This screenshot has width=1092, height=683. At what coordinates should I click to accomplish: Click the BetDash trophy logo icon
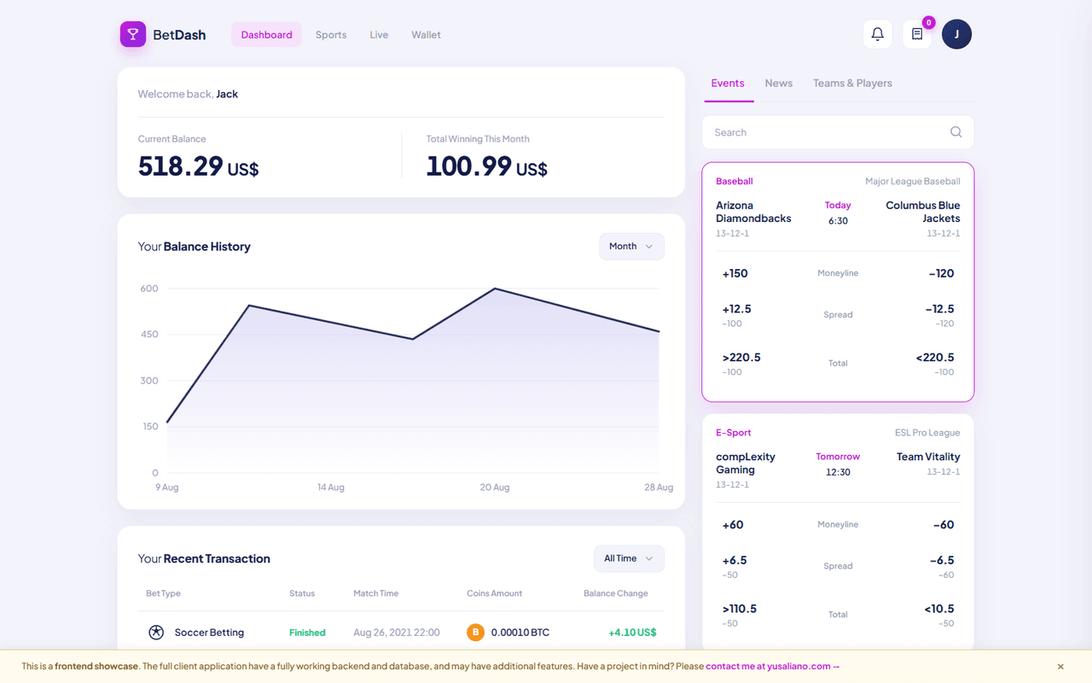click(x=133, y=35)
